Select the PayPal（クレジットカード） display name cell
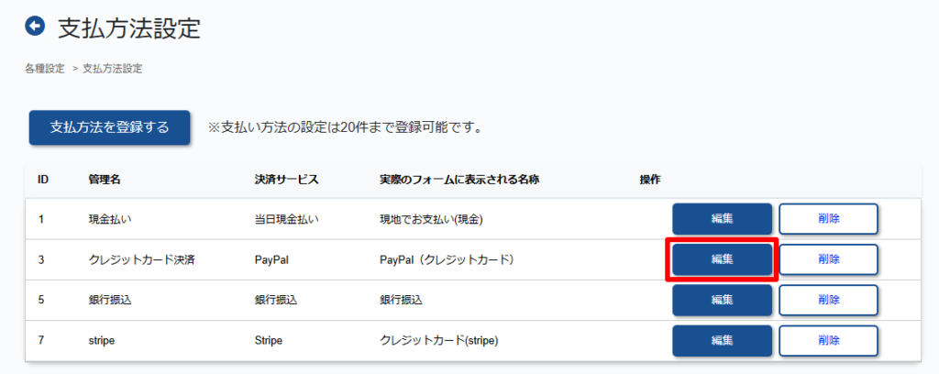 447,259
